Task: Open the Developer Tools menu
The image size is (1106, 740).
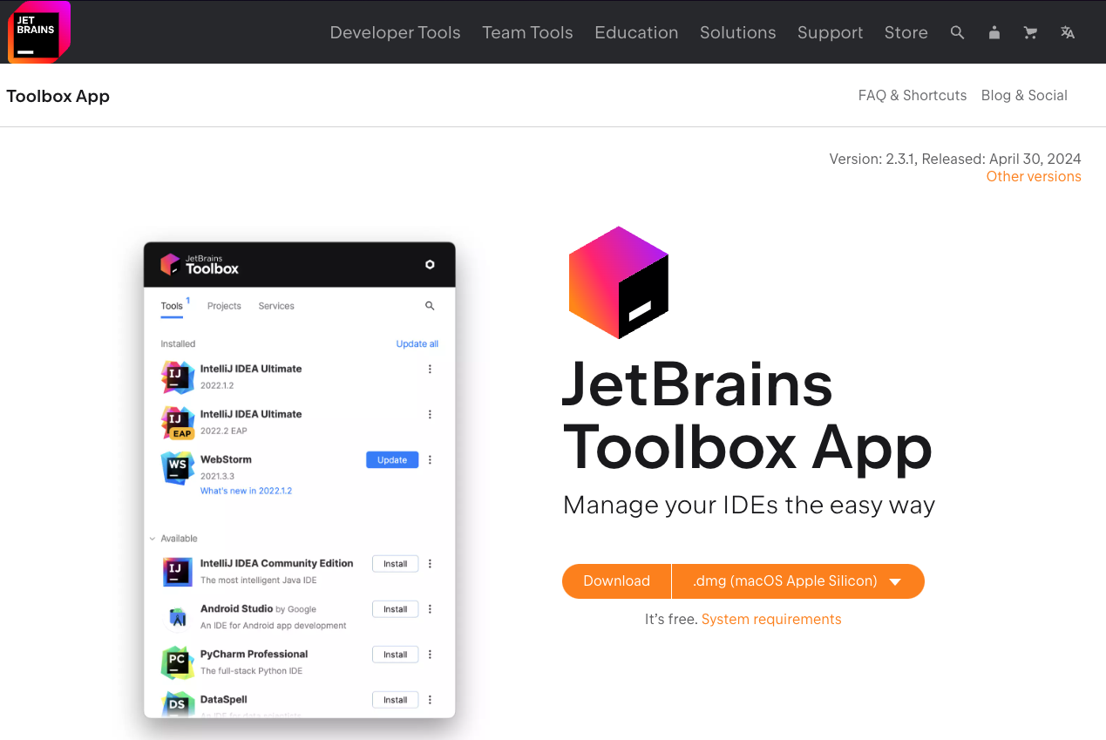Action: [x=395, y=32]
